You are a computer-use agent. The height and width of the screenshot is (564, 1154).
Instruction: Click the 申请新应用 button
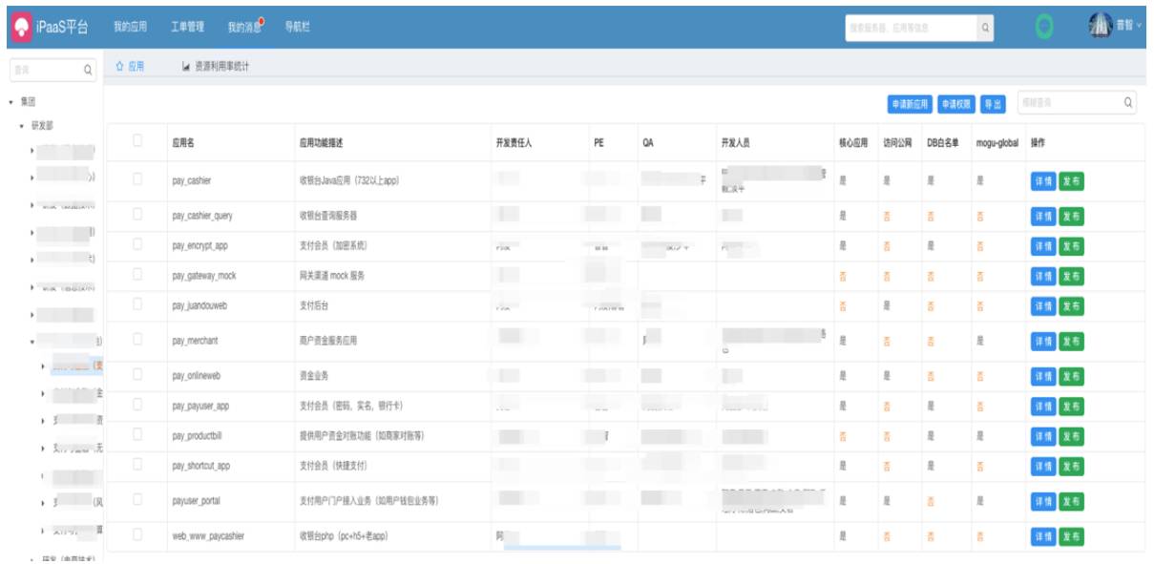pos(910,104)
